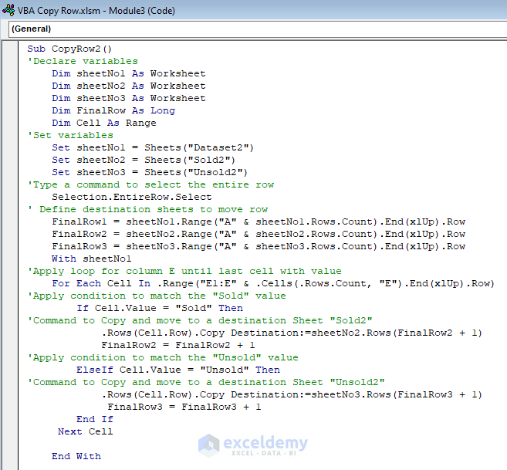The width and height of the screenshot is (507, 470).
Task: Click comment about matching the "Unsold" value
Action: [163, 357]
